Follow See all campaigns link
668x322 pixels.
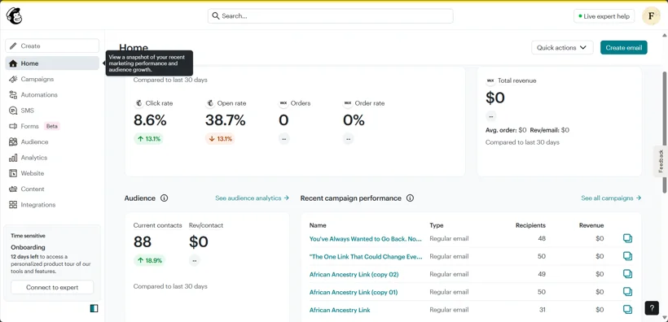(x=611, y=198)
